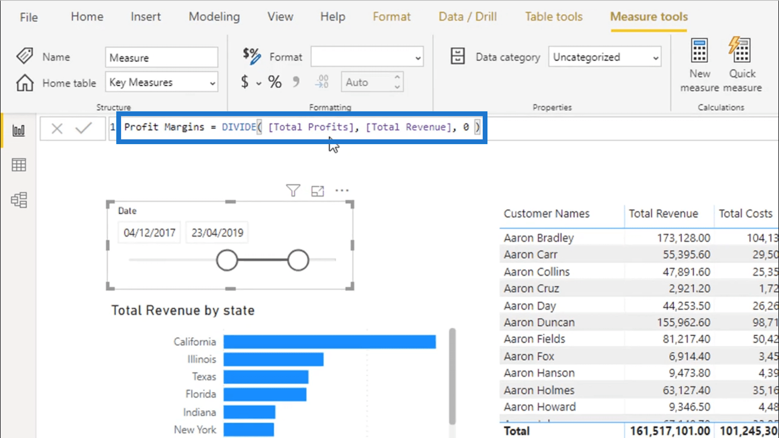Open the Help tab

pyautogui.click(x=333, y=17)
